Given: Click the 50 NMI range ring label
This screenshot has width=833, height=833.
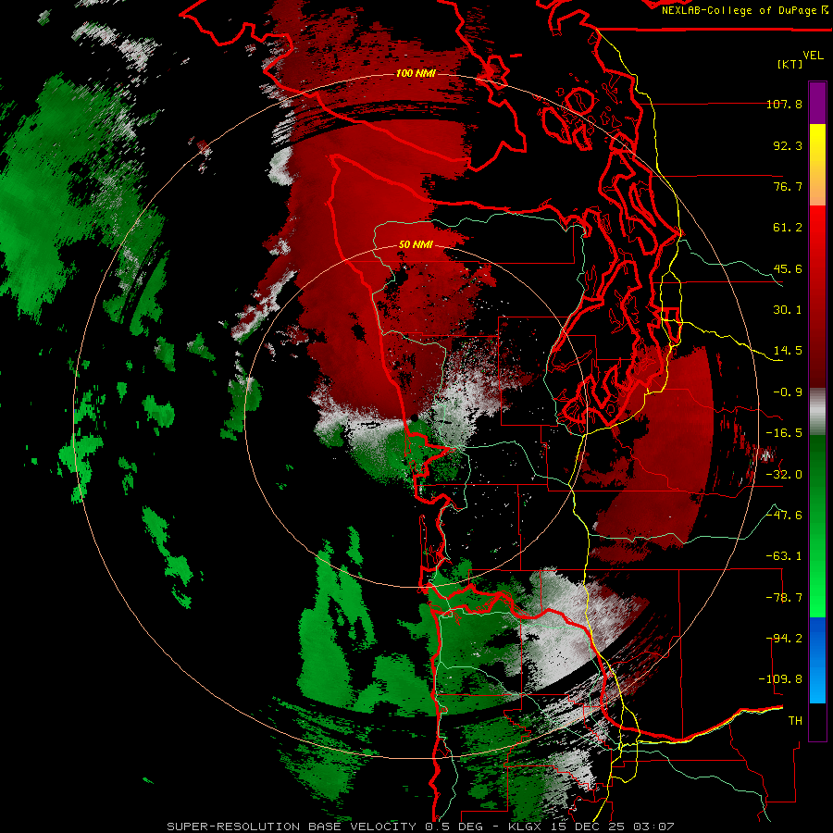Looking at the screenshot, I should tap(416, 245).
